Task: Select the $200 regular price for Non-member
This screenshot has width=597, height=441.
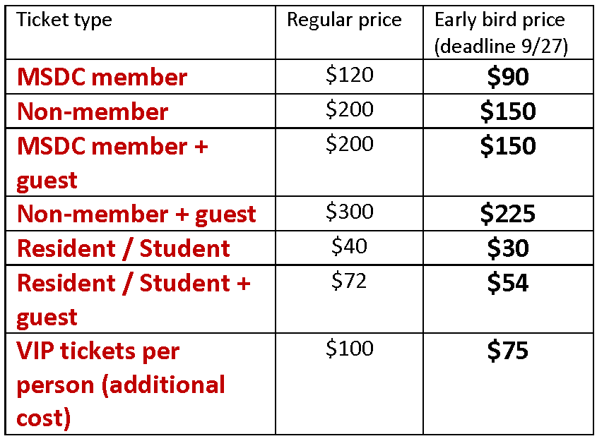Action: (x=349, y=109)
